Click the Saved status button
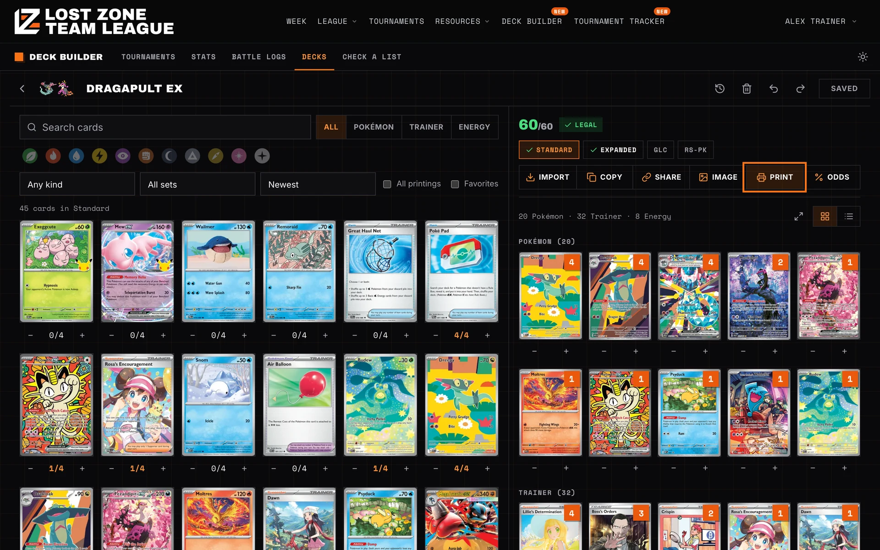The width and height of the screenshot is (880, 550). [x=844, y=88]
